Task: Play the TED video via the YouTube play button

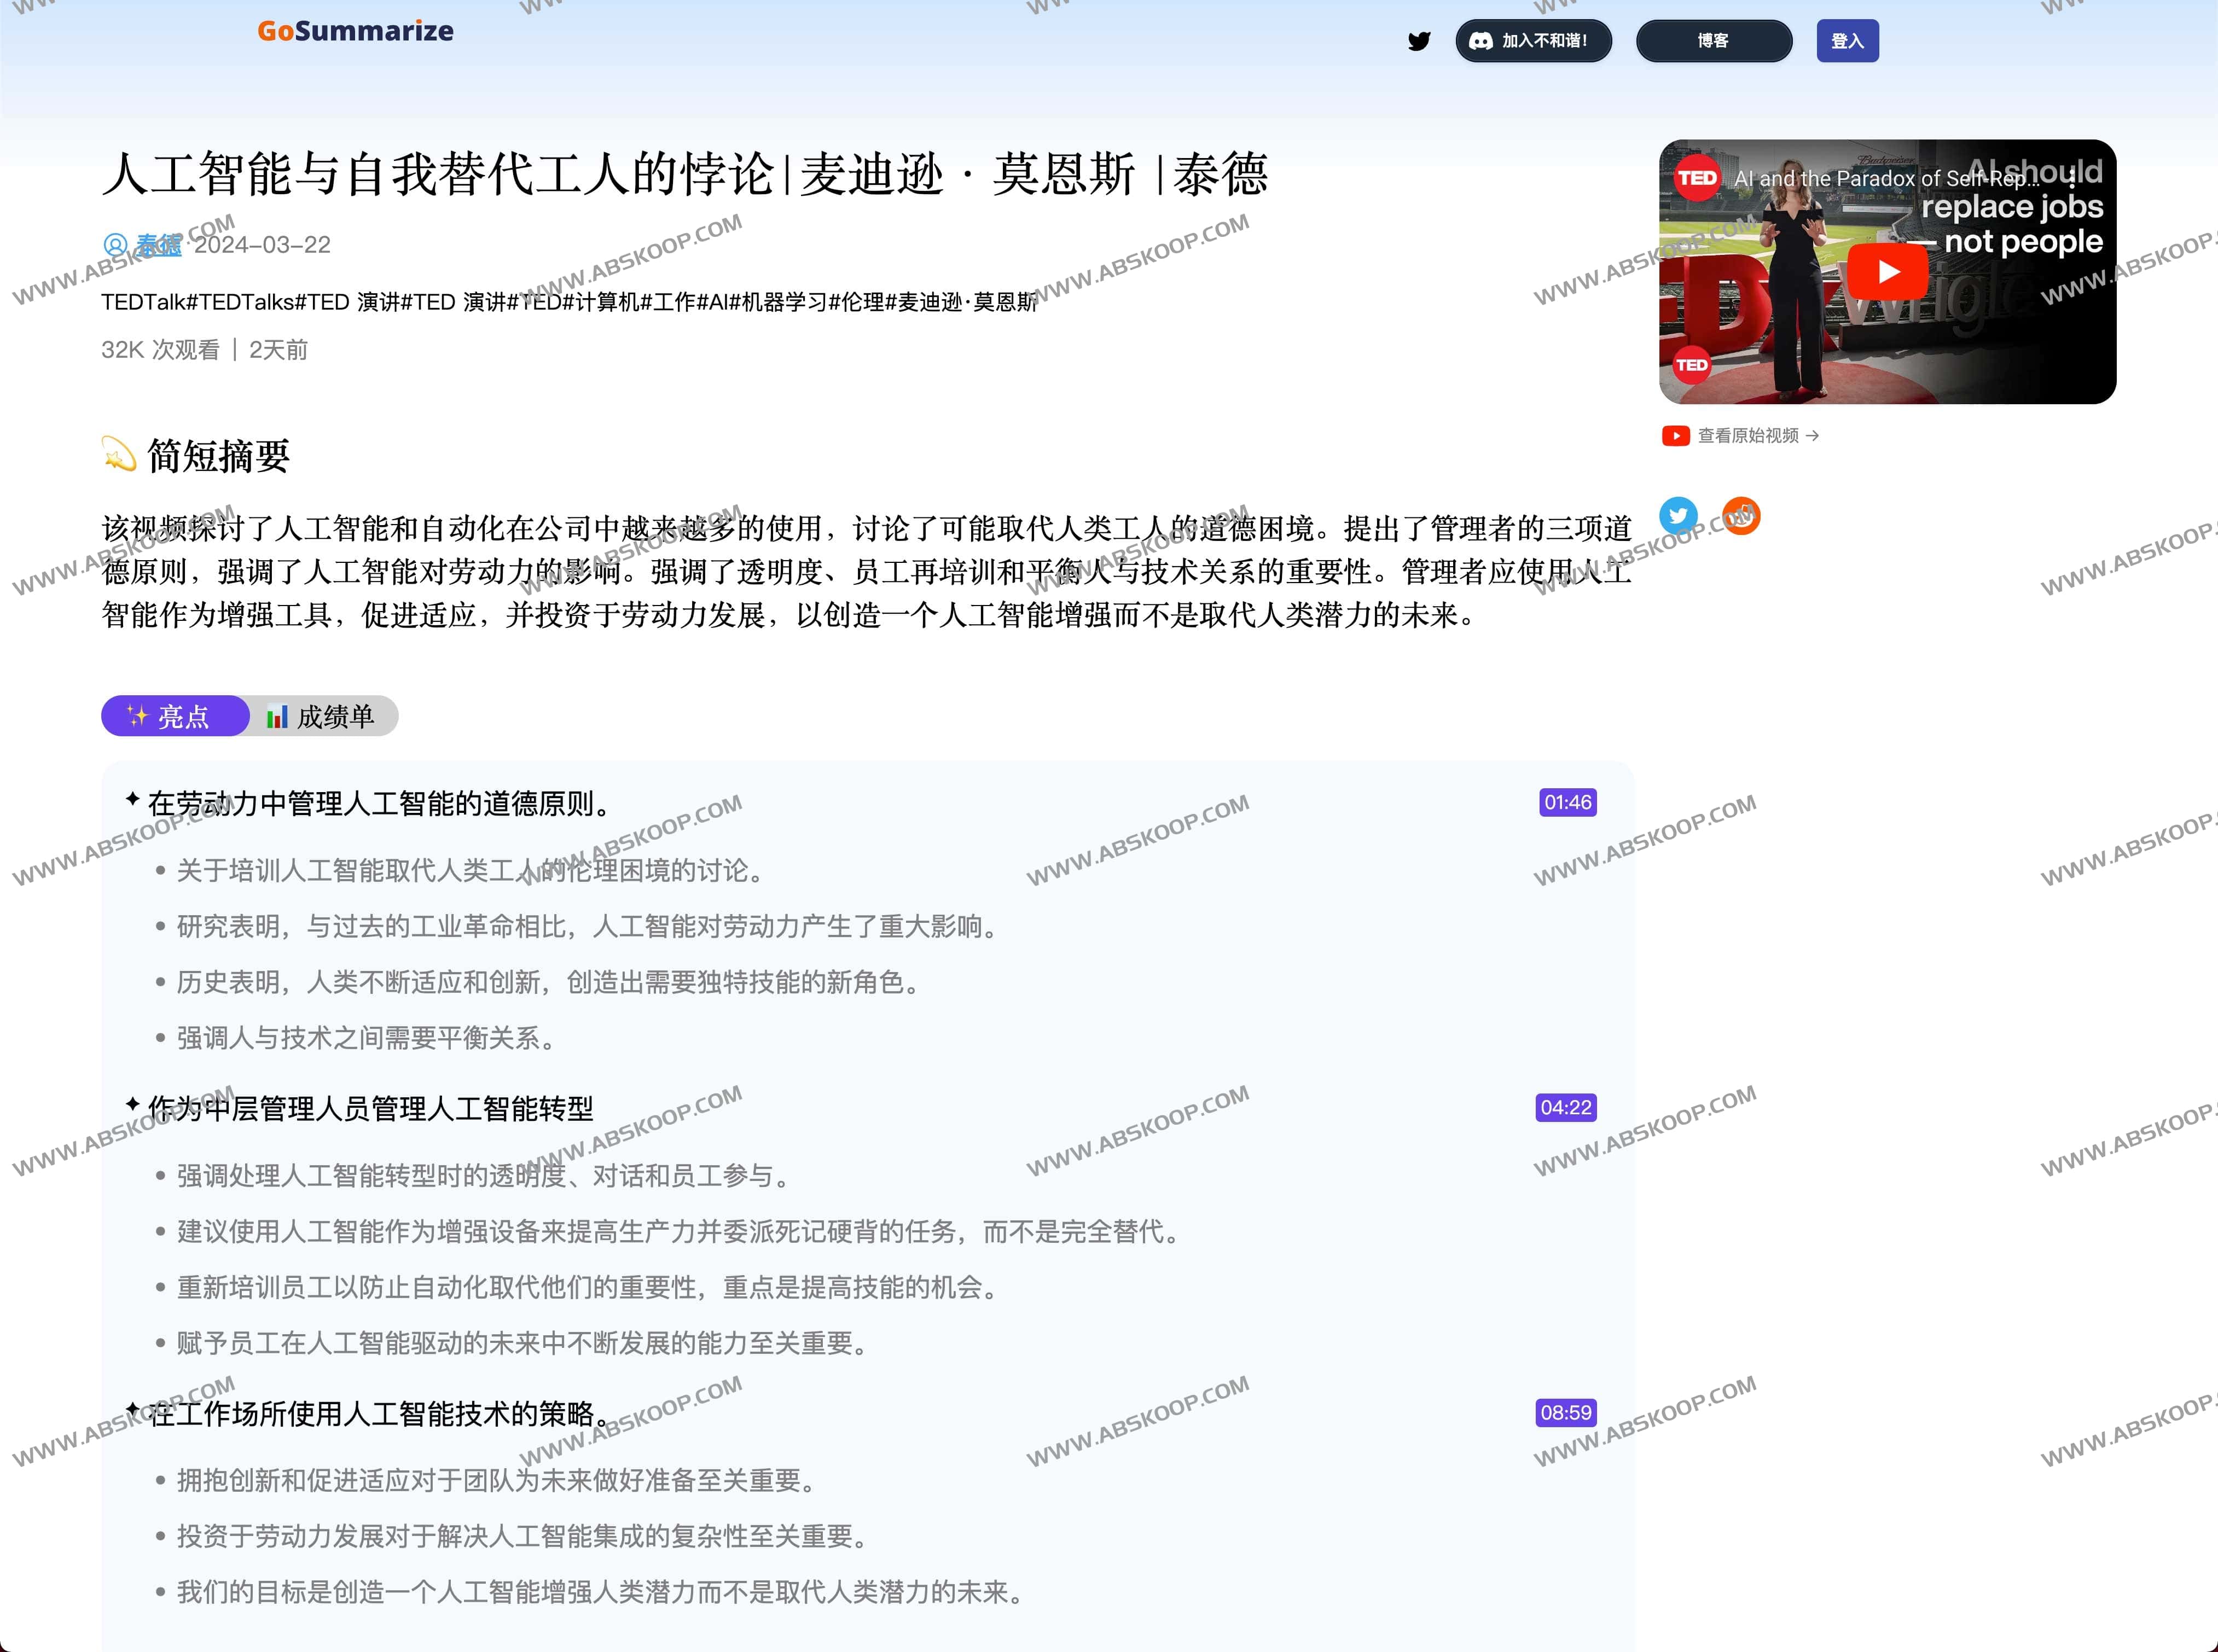Action: coord(1888,271)
